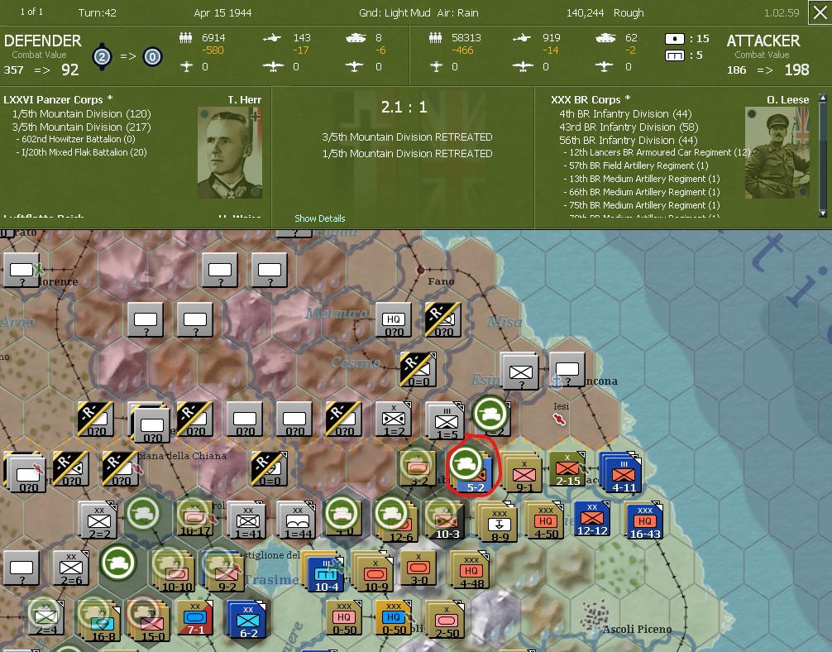
Task: Select the 9-1 infantry counter
Action: tap(524, 472)
